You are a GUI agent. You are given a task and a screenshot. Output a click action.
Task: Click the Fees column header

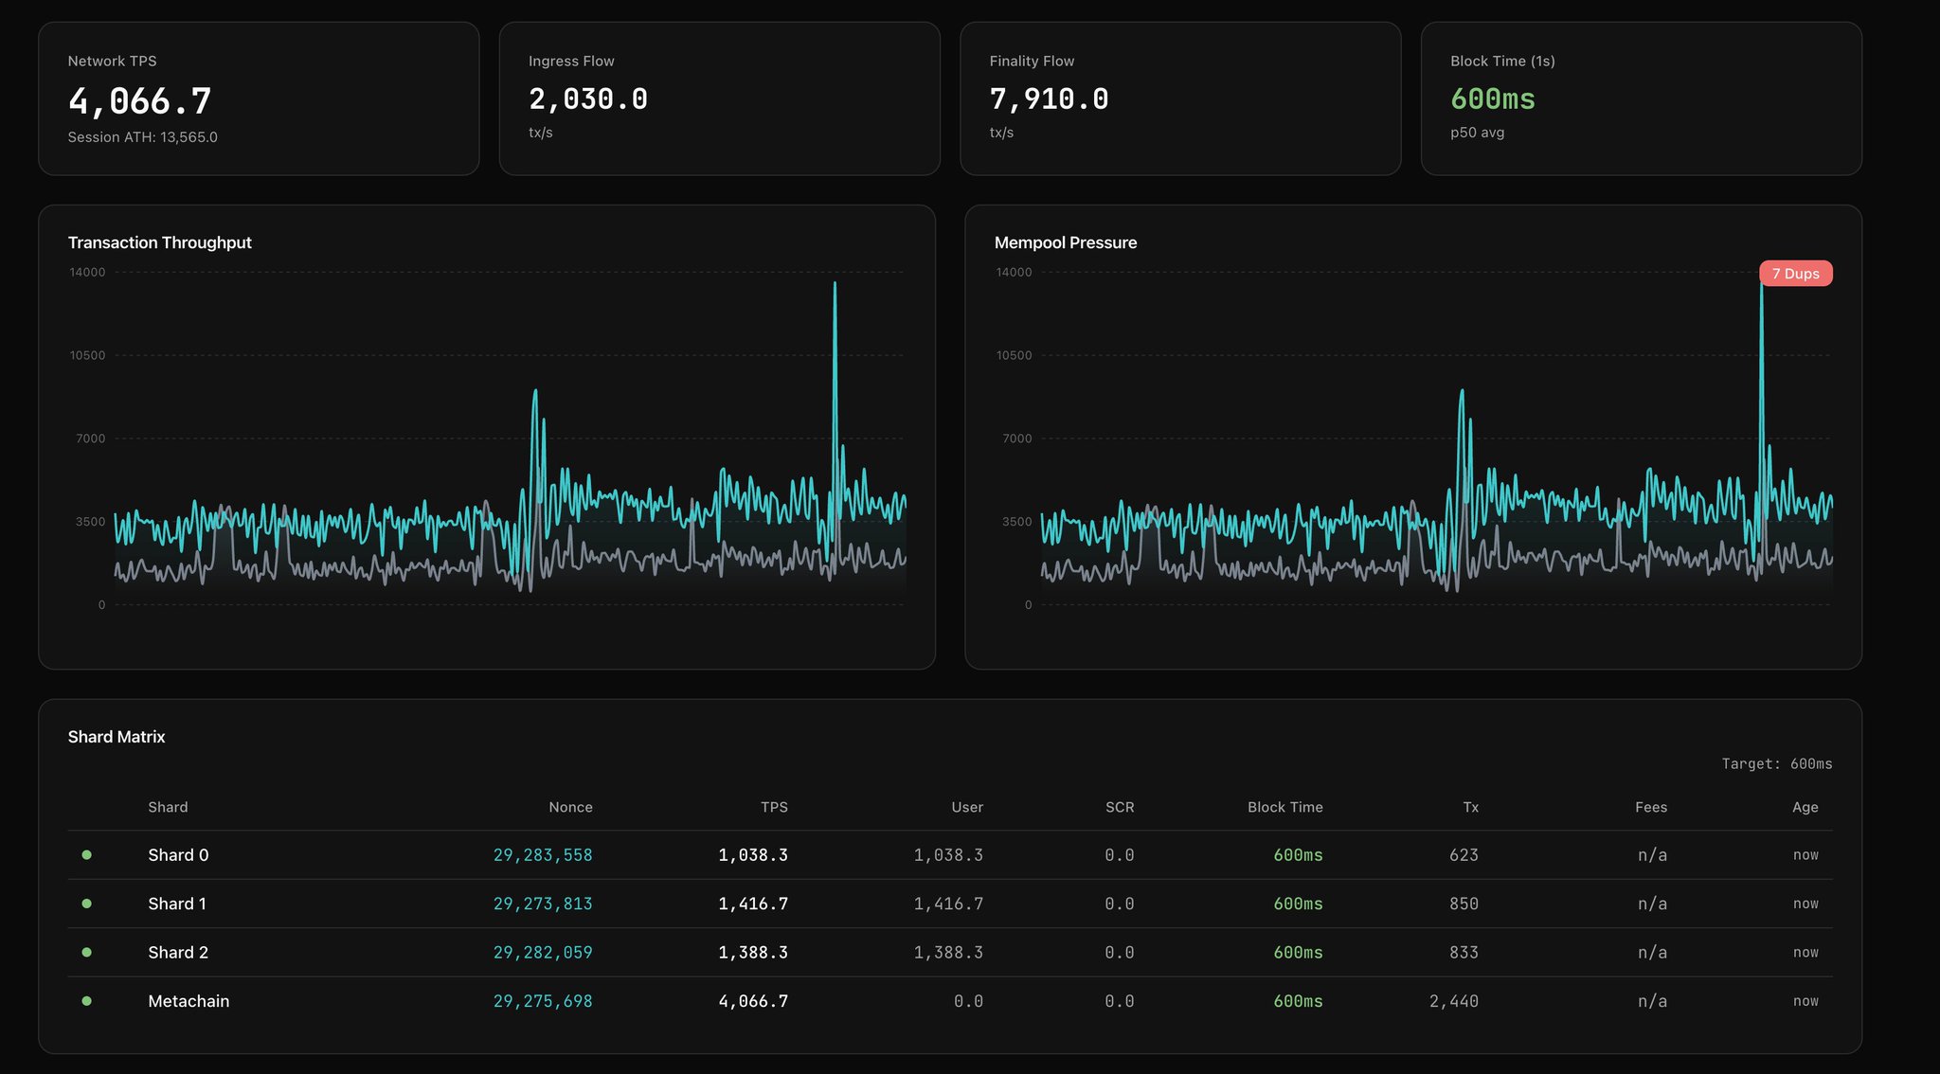1650,807
